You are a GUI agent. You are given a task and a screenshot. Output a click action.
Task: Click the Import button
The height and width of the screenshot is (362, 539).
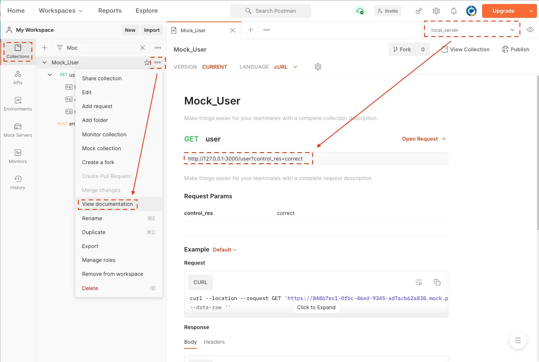[x=152, y=30]
